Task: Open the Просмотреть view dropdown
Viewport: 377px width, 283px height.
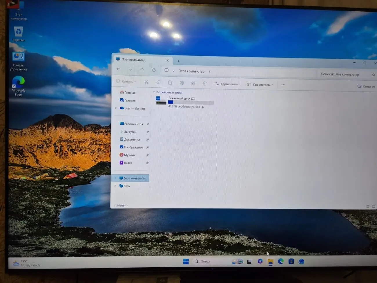Action: (260, 84)
